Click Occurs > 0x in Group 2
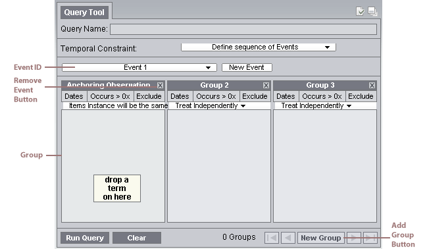 click(x=216, y=96)
